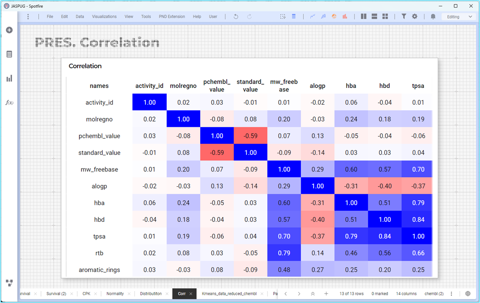This screenshot has width=480, height=303.
Task: Open the three-dot menu beside chembl (2)
Action: [451, 294]
